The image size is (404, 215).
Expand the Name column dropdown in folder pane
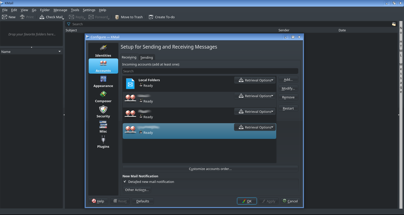pos(60,51)
